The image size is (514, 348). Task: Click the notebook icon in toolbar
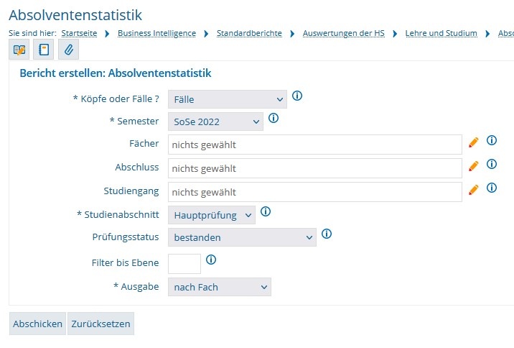point(44,50)
